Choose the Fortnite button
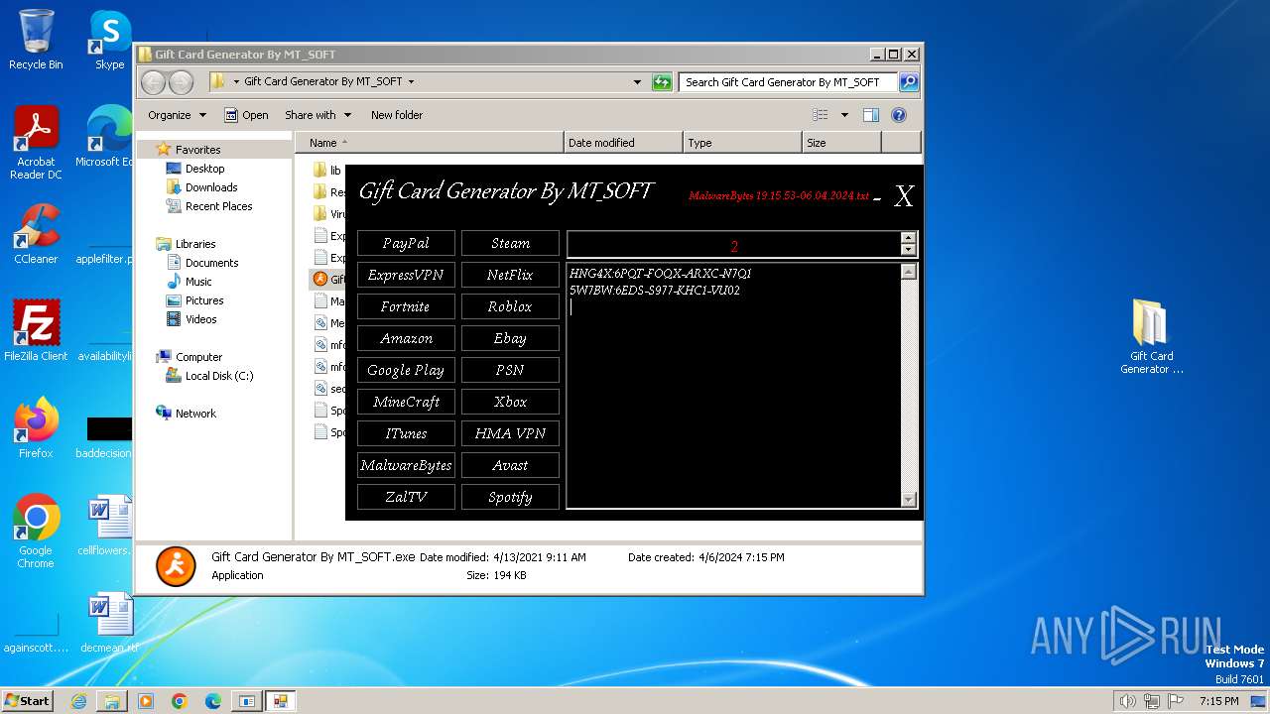Screen dimensions: 1270x714 pos(406,306)
